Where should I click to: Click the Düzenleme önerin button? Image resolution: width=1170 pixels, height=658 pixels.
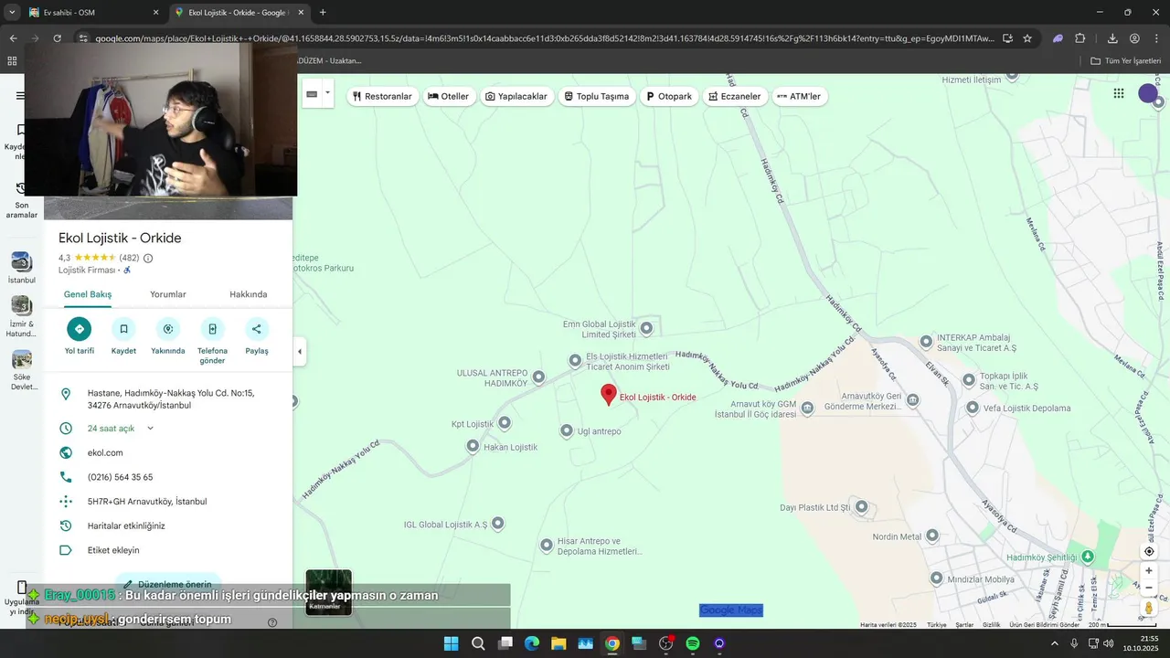point(168,583)
